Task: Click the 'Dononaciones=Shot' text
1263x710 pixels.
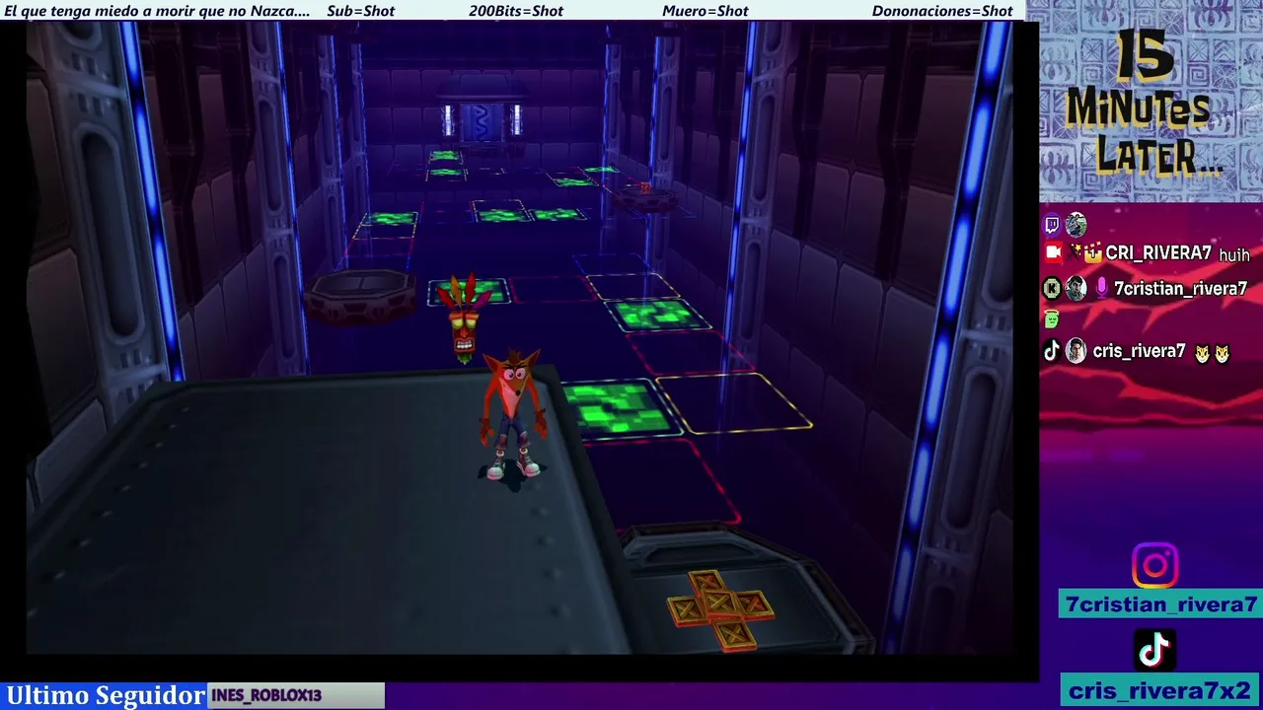Action: (x=942, y=11)
